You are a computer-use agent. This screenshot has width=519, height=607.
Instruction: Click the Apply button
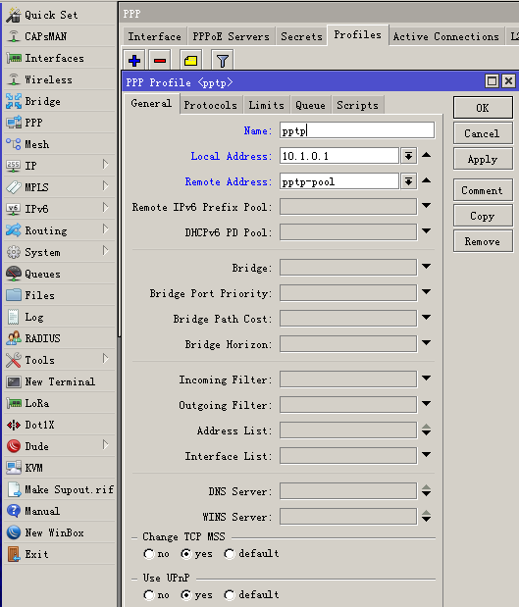(483, 160)
